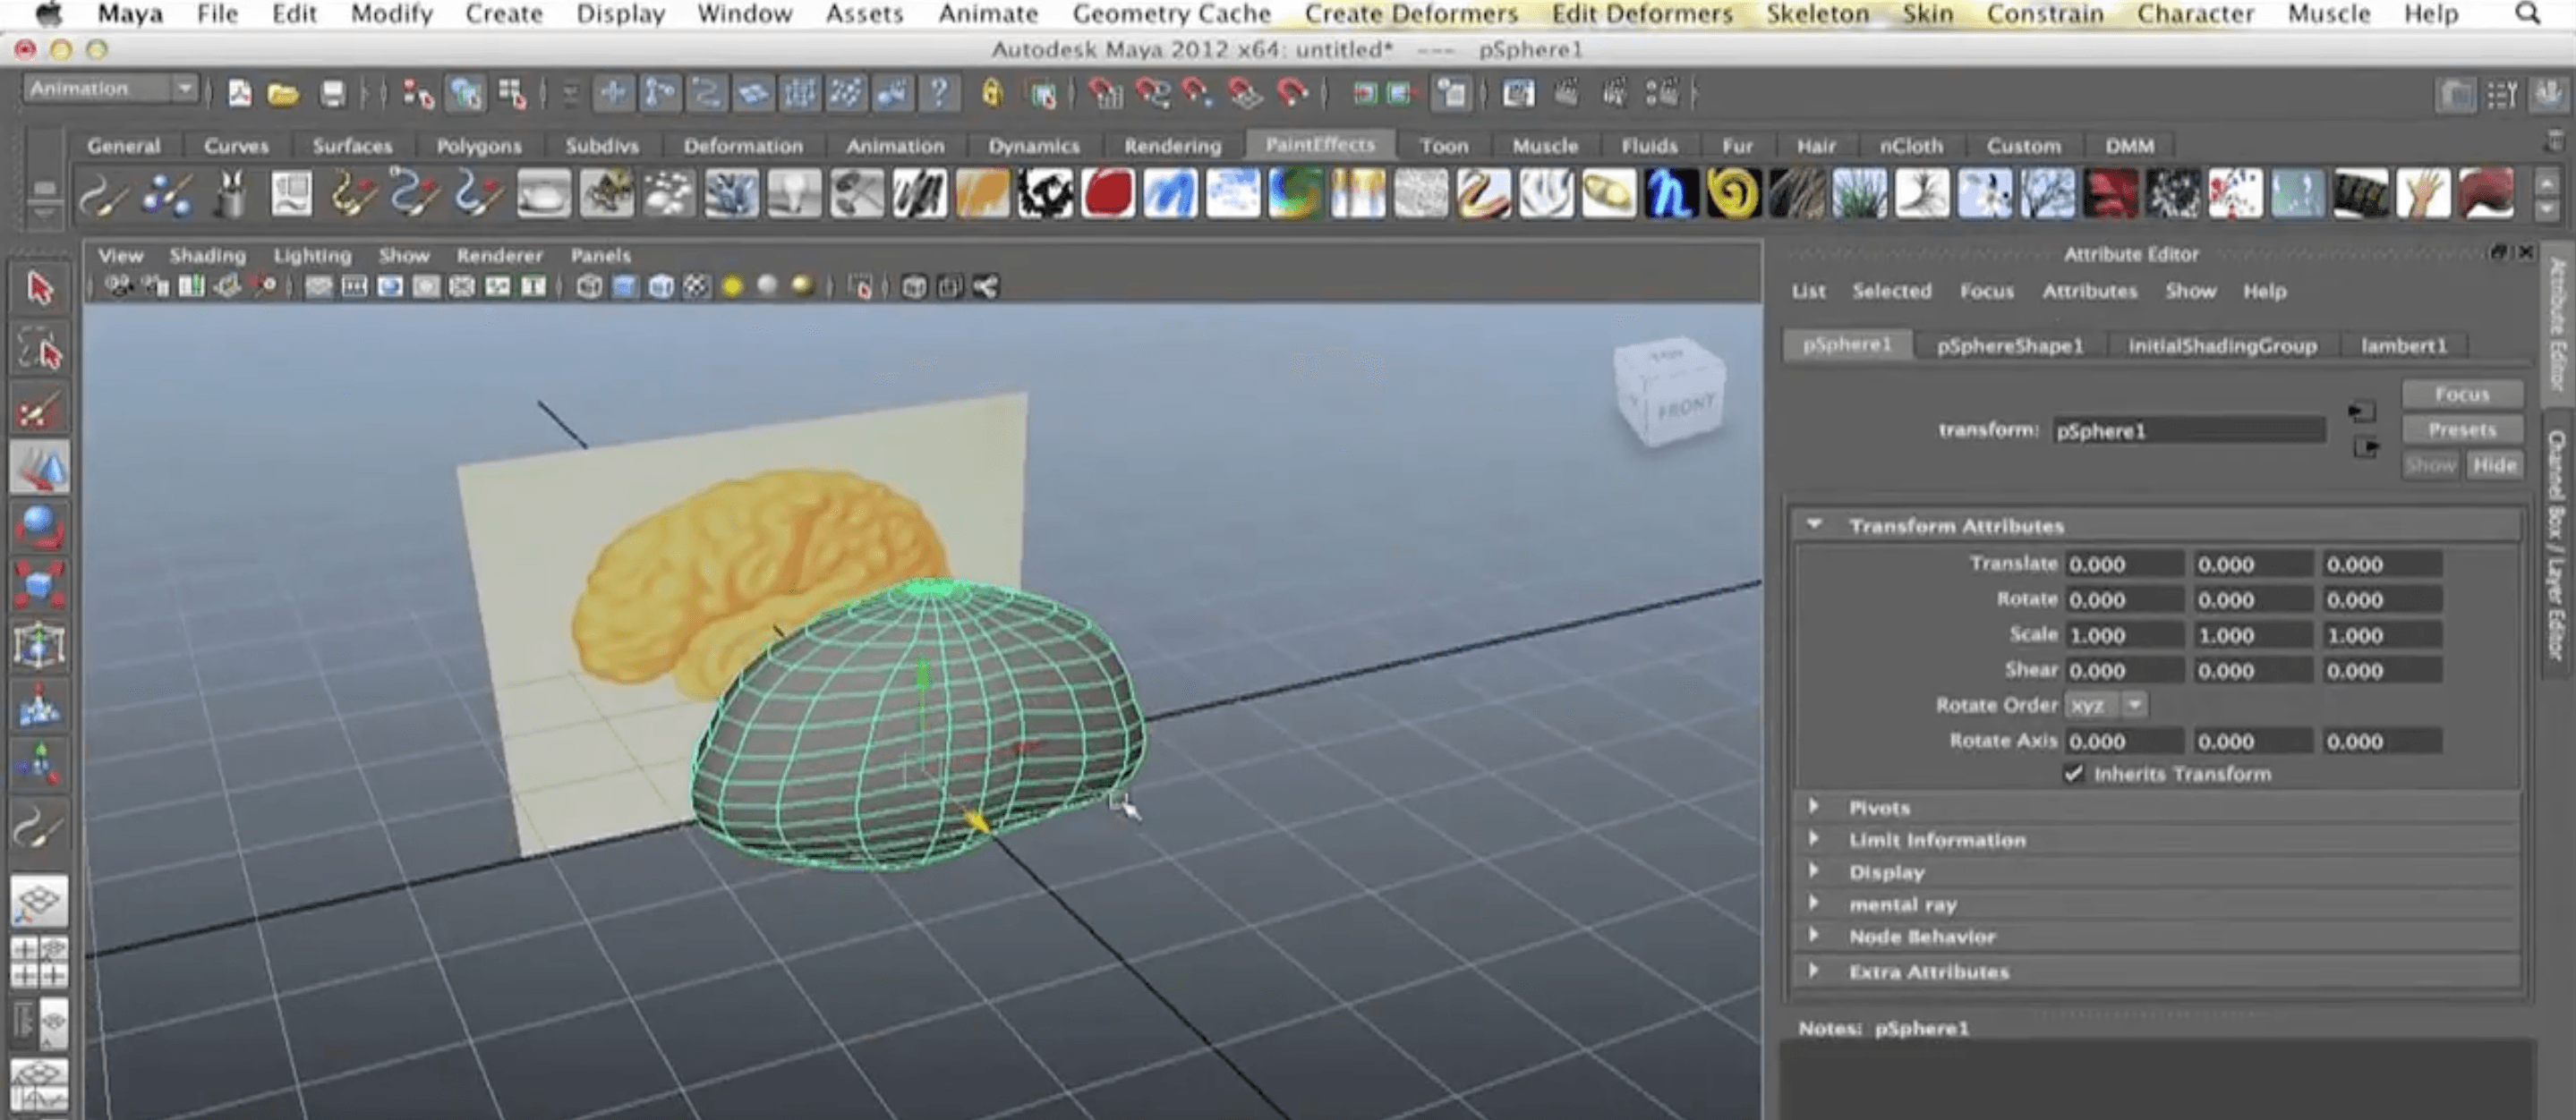This screenshot has width=2576, height=1120.
Task: Pick the Lasso select tool
Action: (x=39, y=349)
